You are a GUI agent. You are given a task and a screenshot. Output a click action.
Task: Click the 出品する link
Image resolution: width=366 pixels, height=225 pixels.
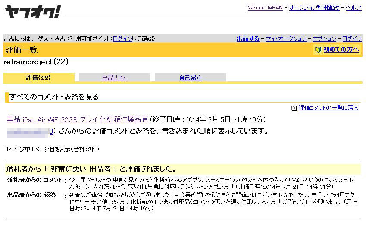(x=248, y=38)
